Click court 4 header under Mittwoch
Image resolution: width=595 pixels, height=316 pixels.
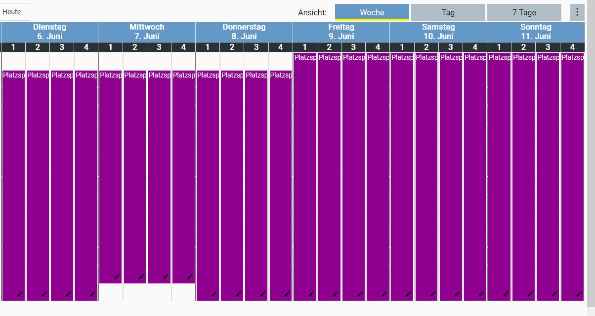coord(183,47)
